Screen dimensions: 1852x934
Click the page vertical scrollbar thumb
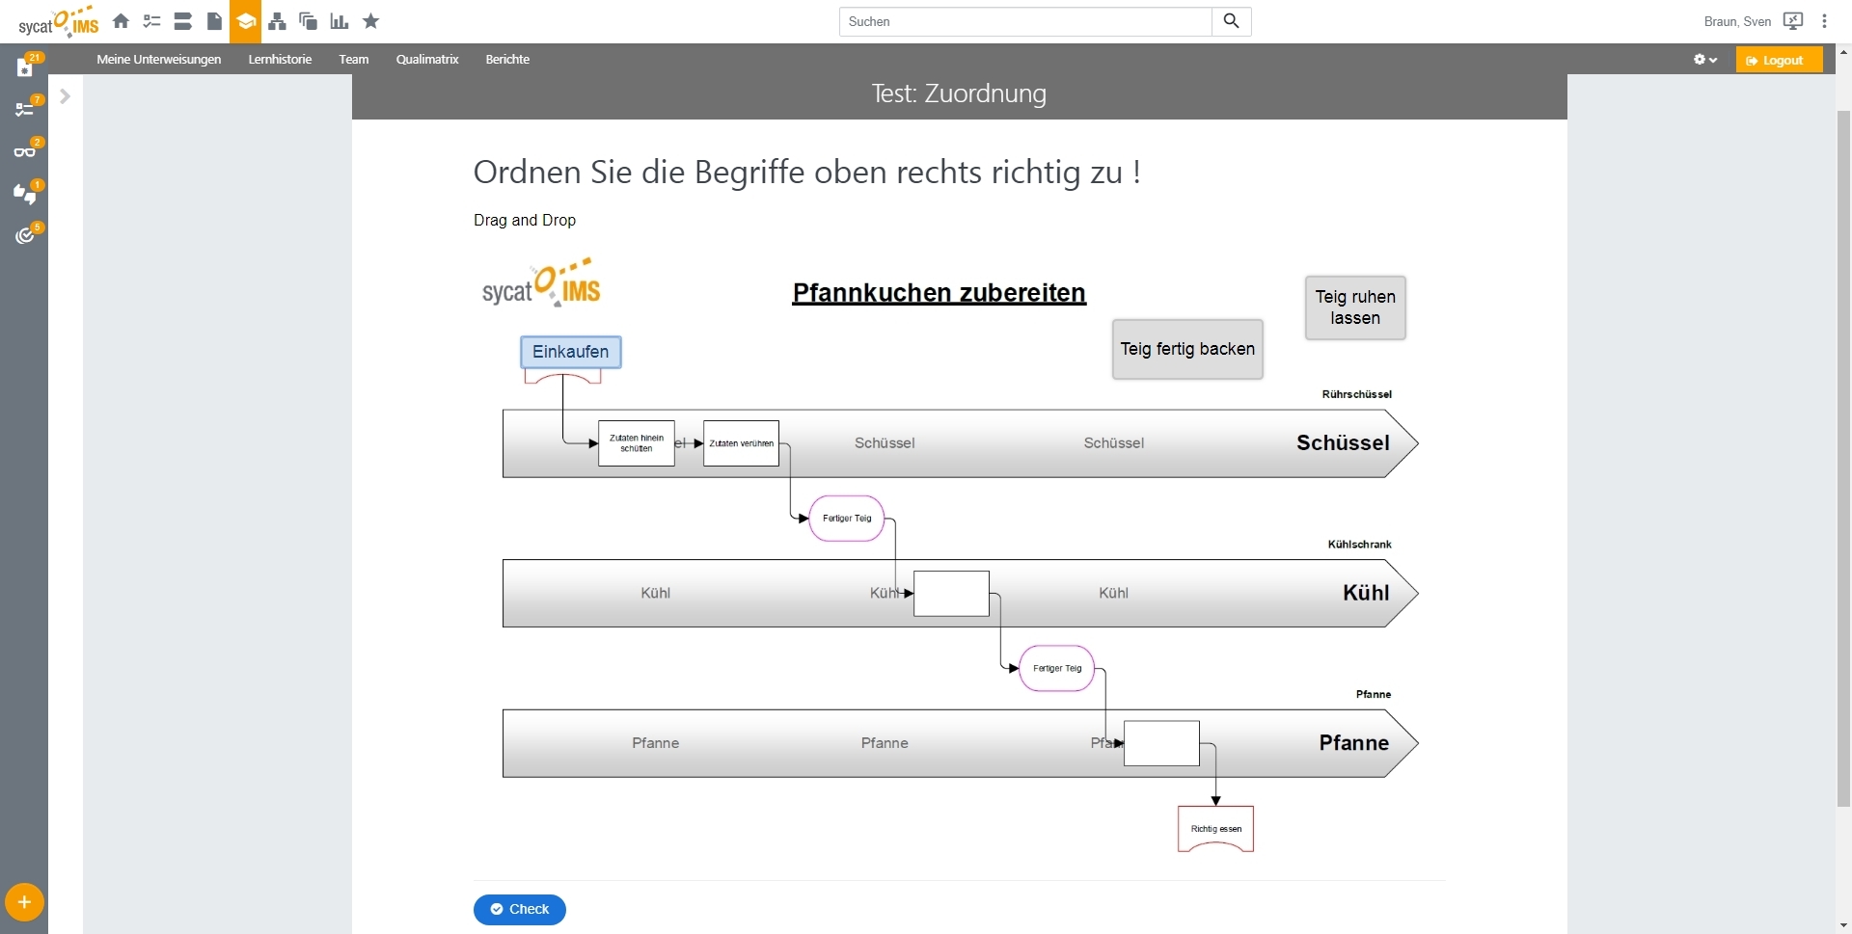(x=1843, y=458)
